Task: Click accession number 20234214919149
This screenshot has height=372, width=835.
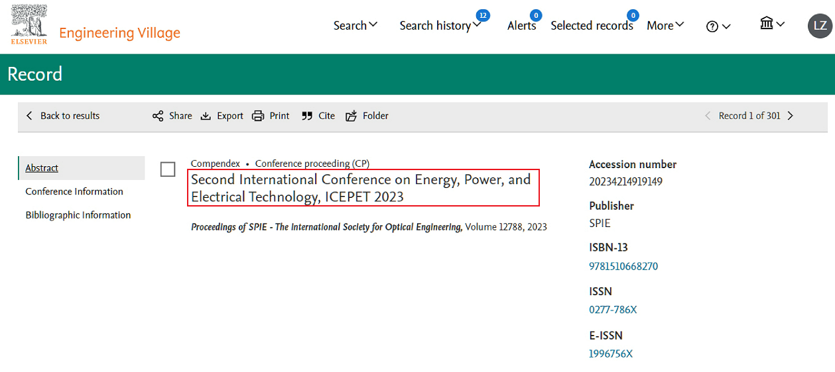Action: coord(625,181)
